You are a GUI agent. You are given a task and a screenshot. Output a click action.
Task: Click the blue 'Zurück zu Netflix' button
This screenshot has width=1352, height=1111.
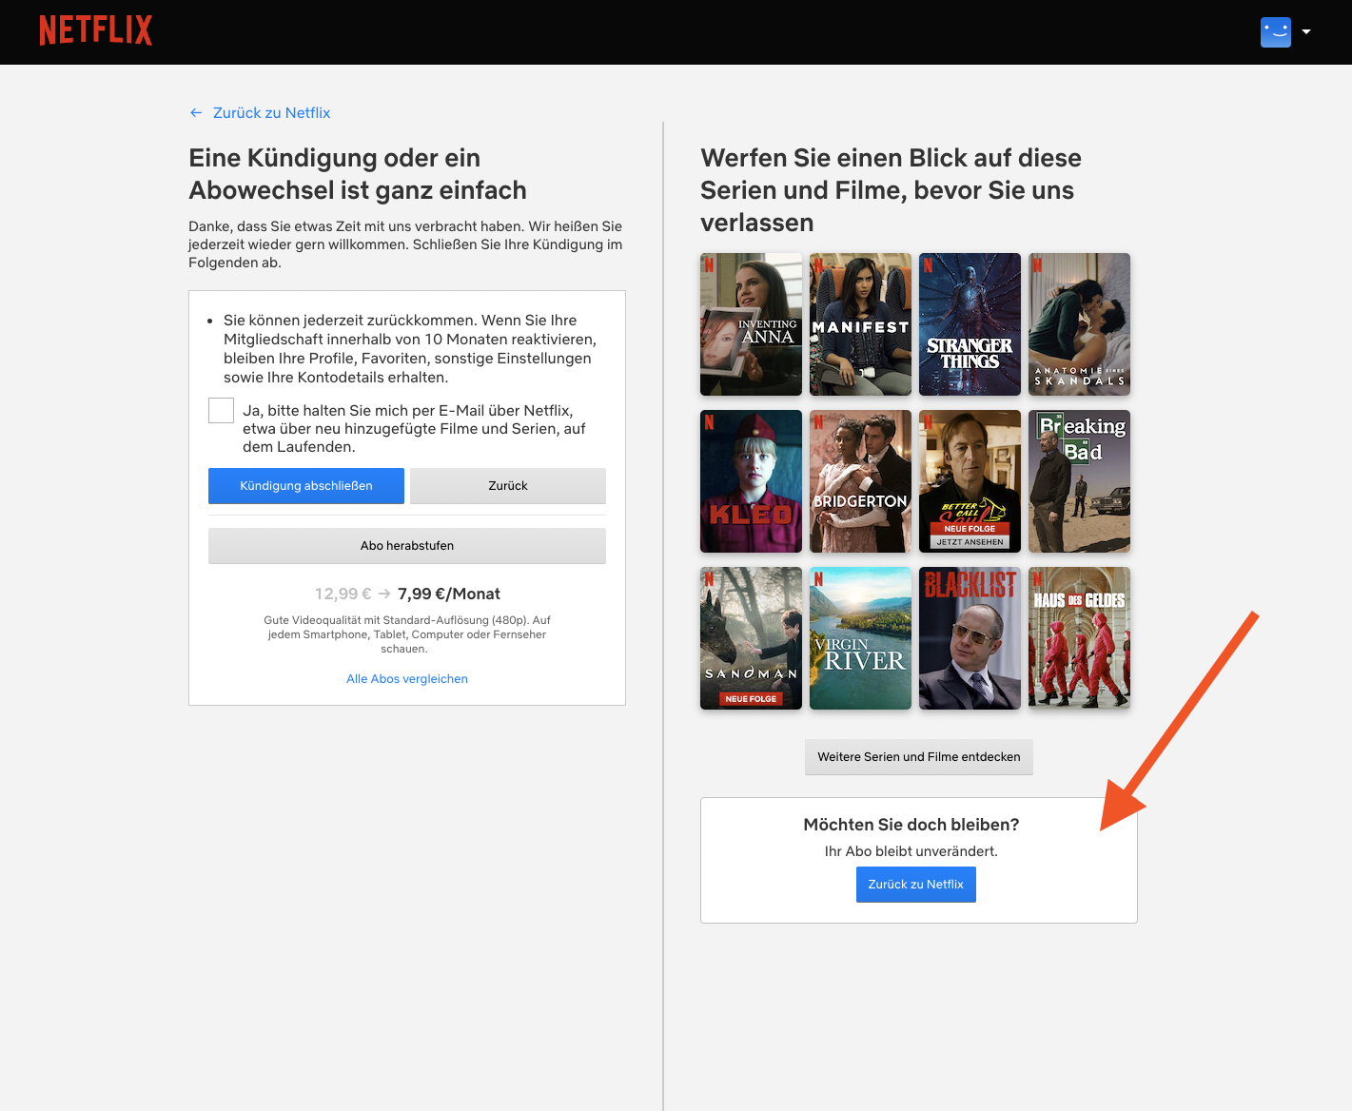pyautogui.click(x=916, y=885)
